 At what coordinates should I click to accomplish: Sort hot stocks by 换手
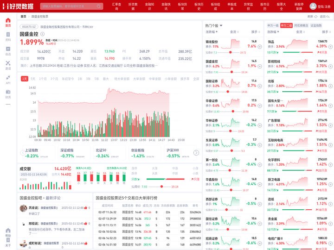[256, 32]
